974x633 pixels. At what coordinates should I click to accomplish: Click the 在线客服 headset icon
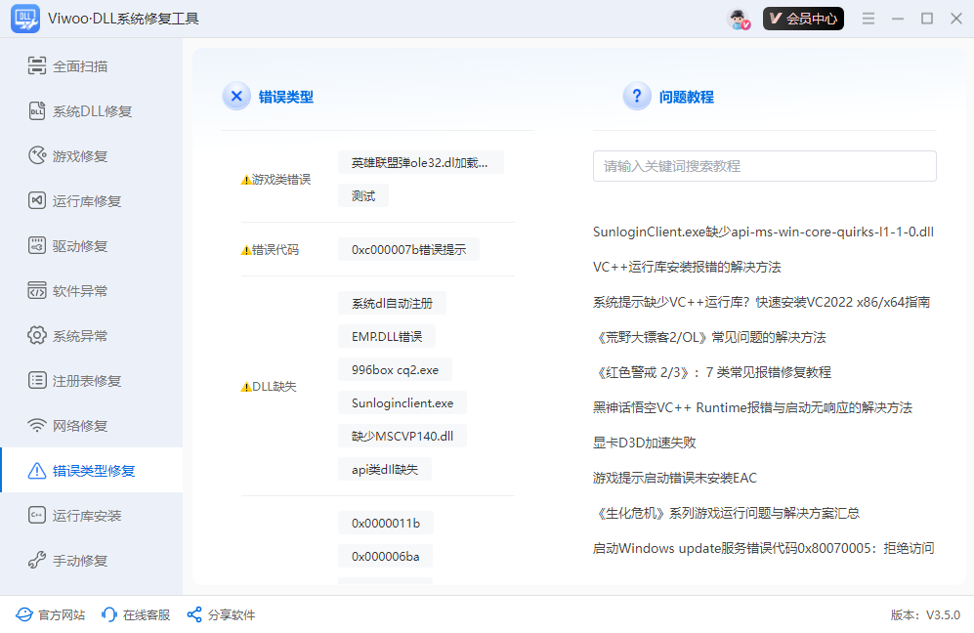pos(107,614)
